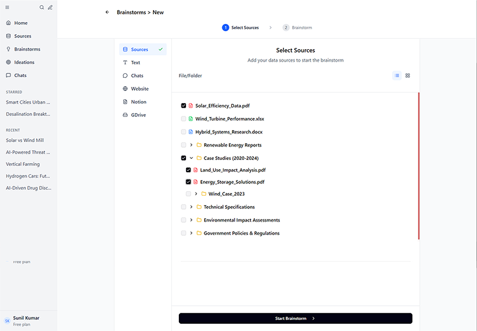Image resolution: width=477 pixels, height=331 pixels.
Task: Click the red scrollbar on file list
Action: pyautogui.click(x=419, y=165)
